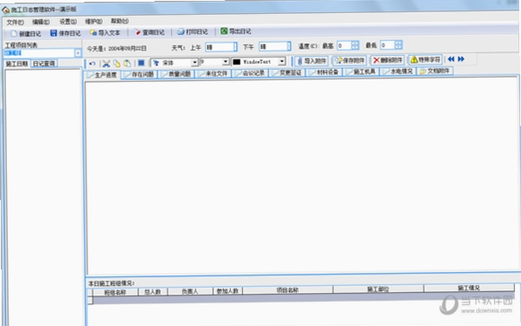The height and width of the screenshot is (326, 521).
Task: Jump to next entry with the double-right arrow
Action: pos(461,59)
